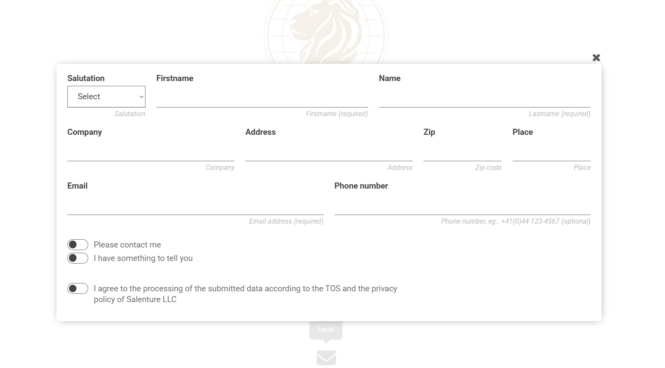
Task: Focus the Name (lastname) input field
Action: coord(485,97)
